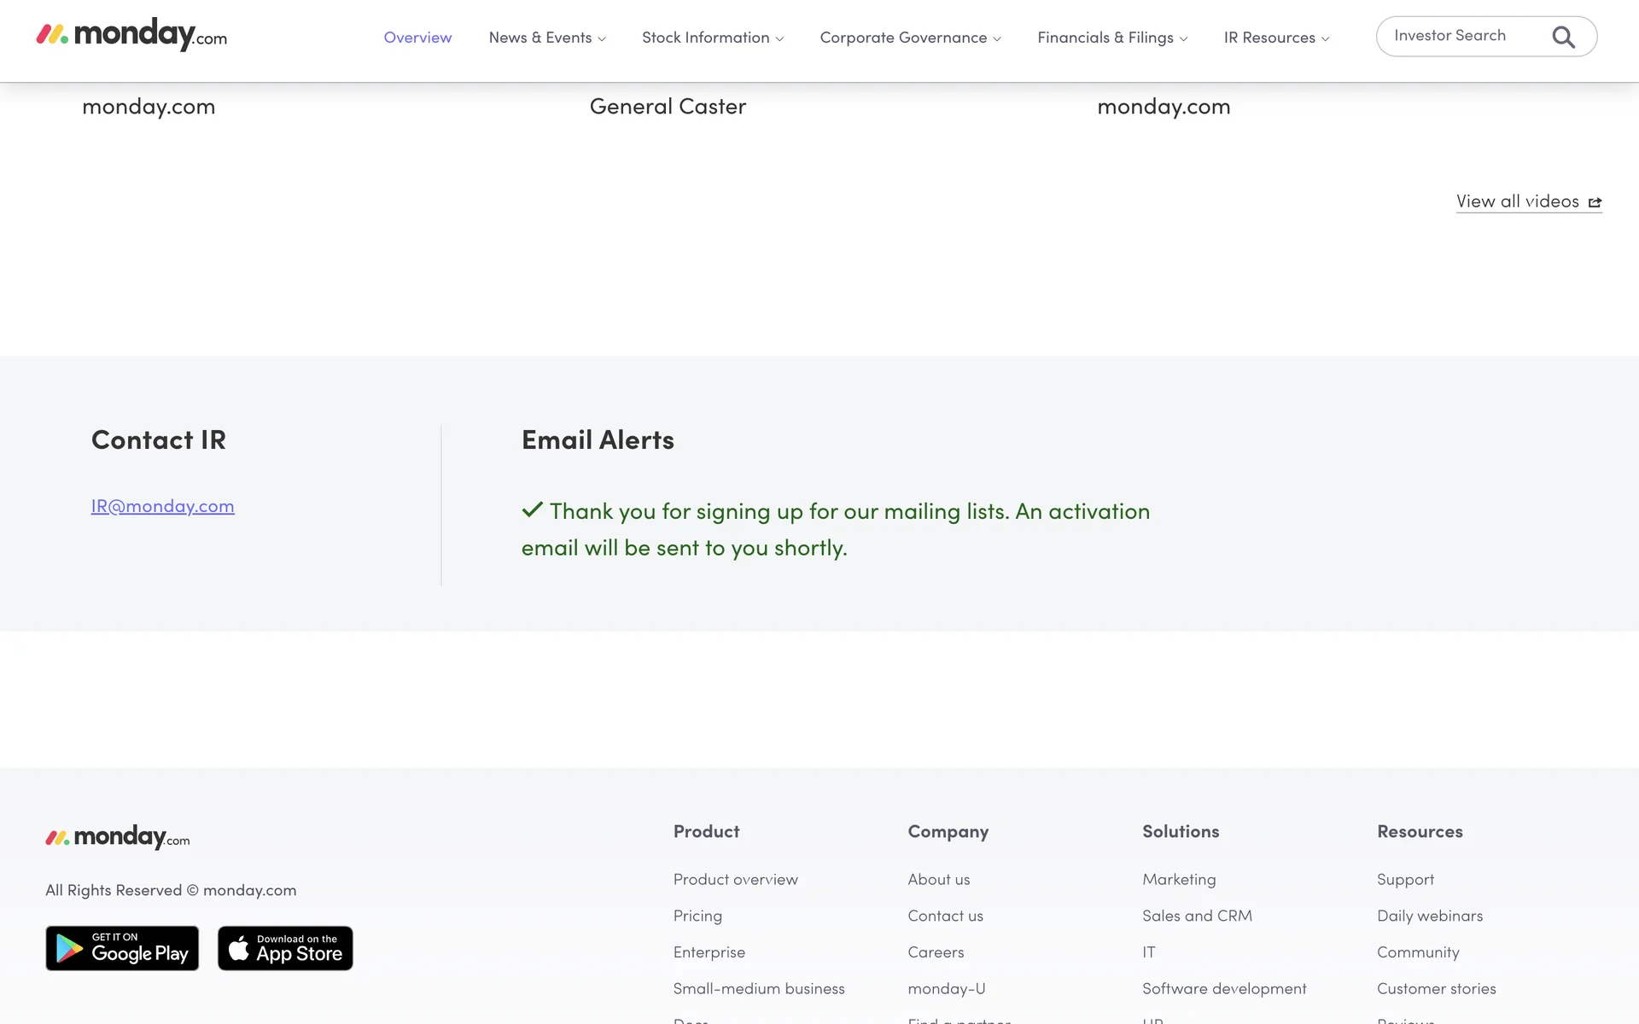The image size is (1639, 1024).
Task: Go to the Pricing footer link
Action: click(x=697, y=916)
